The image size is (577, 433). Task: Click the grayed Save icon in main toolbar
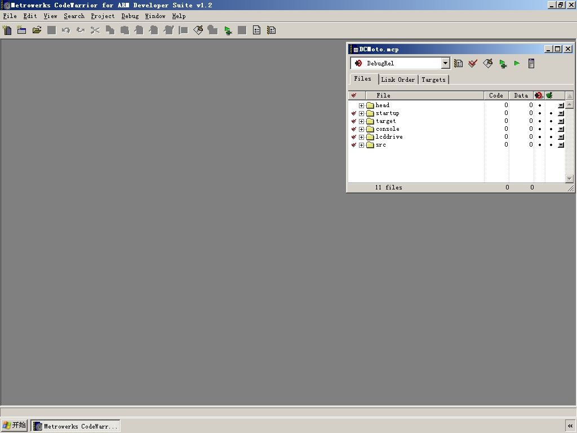(51, 30)
